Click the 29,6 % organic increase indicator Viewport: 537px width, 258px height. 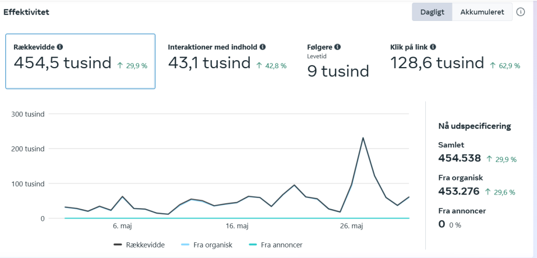[x=500, y=192]
